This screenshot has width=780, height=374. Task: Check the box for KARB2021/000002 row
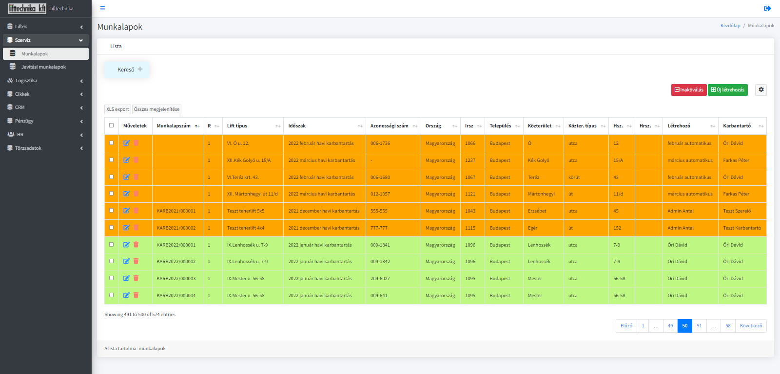point(111,228)
